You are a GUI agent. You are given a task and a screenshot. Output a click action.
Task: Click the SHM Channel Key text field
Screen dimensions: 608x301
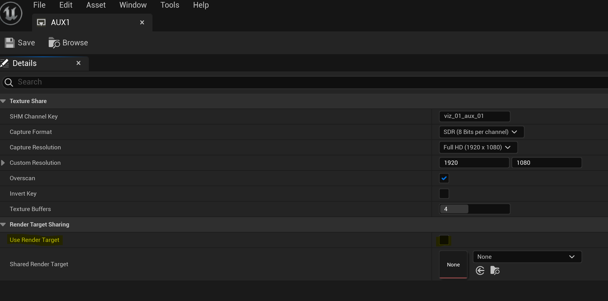point(475,116)
